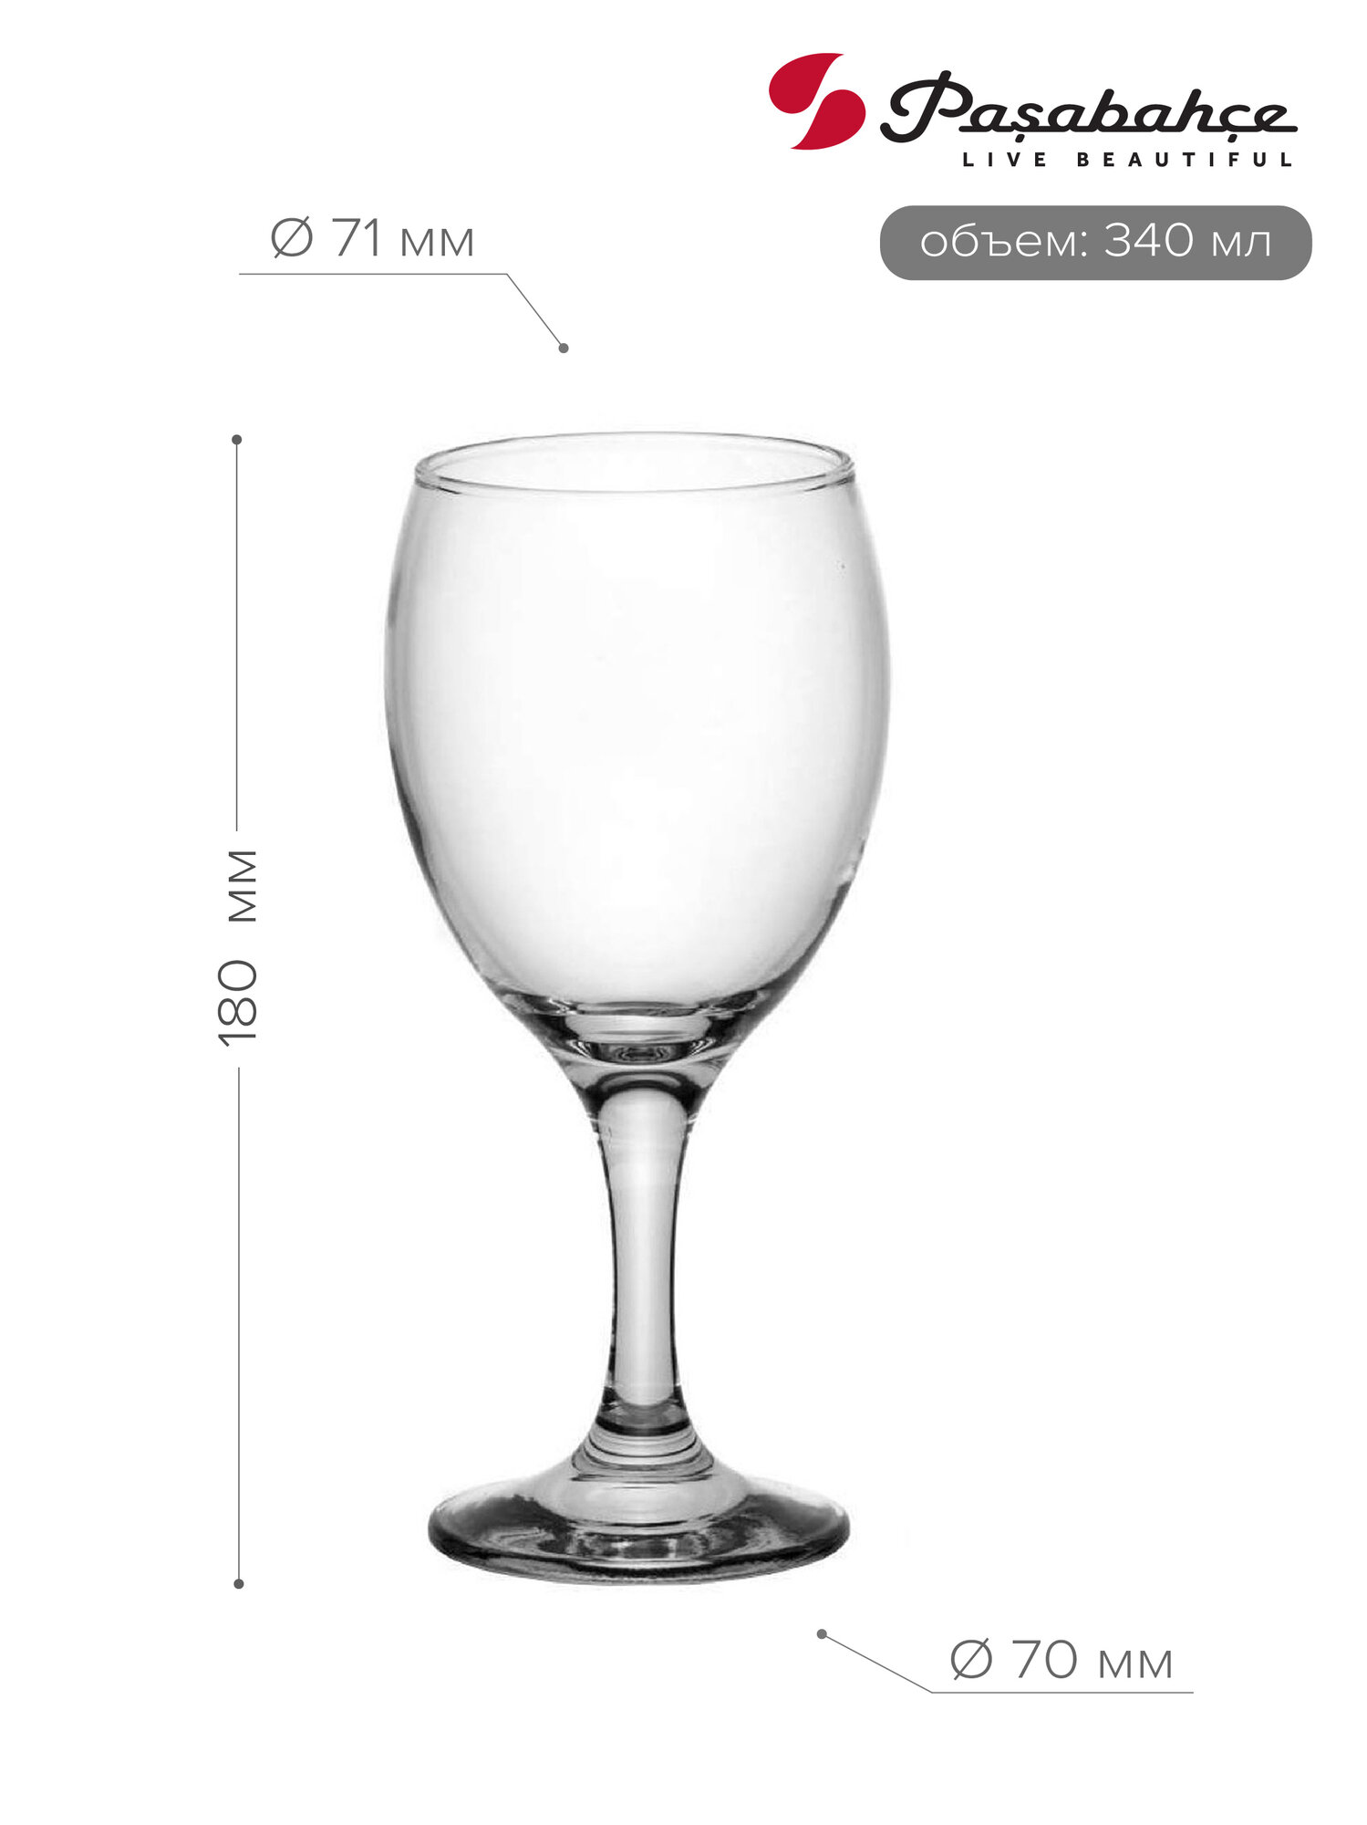Image resolution: width=1367 pixels, height=1825 pixels.
Task: Click the red Paşabahçe logo emblem
Action: tap(817, 100)
